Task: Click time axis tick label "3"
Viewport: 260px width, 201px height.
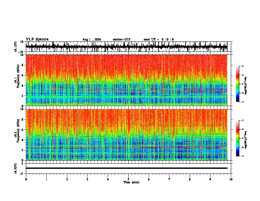Action: 87,179
